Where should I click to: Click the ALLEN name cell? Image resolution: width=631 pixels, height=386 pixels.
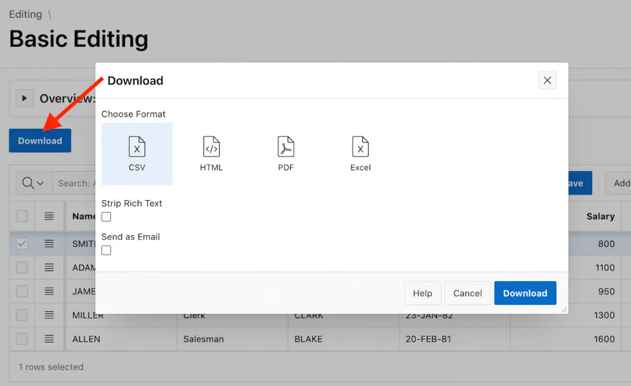[121, 339]
